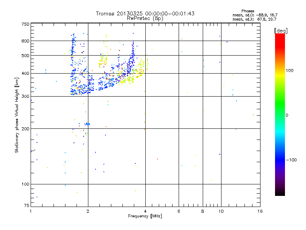Click the colorbar tick label '100'
The width and height of the screenshot is (306, 230).
(290, 71)
